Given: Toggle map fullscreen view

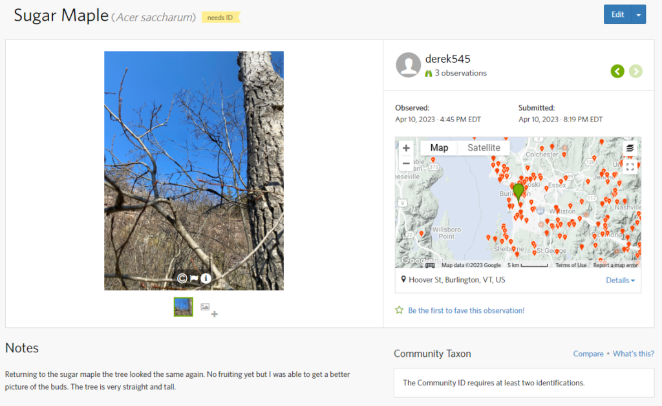Looking at the screenshot, I should [x=630, y=167].
